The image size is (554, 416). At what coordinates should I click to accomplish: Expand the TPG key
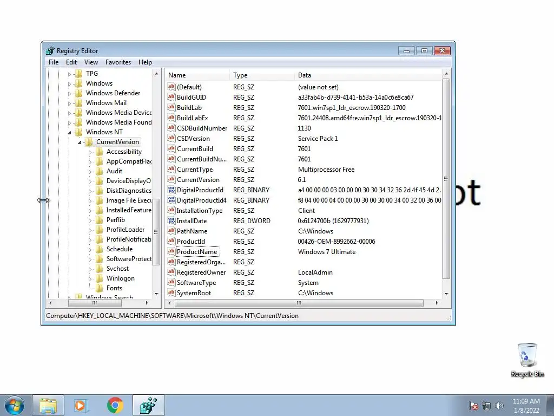(69, 74)
